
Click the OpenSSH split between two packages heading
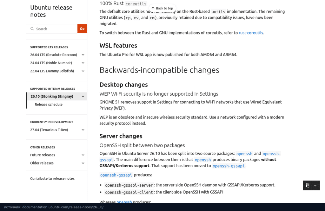tap(142, 145)
